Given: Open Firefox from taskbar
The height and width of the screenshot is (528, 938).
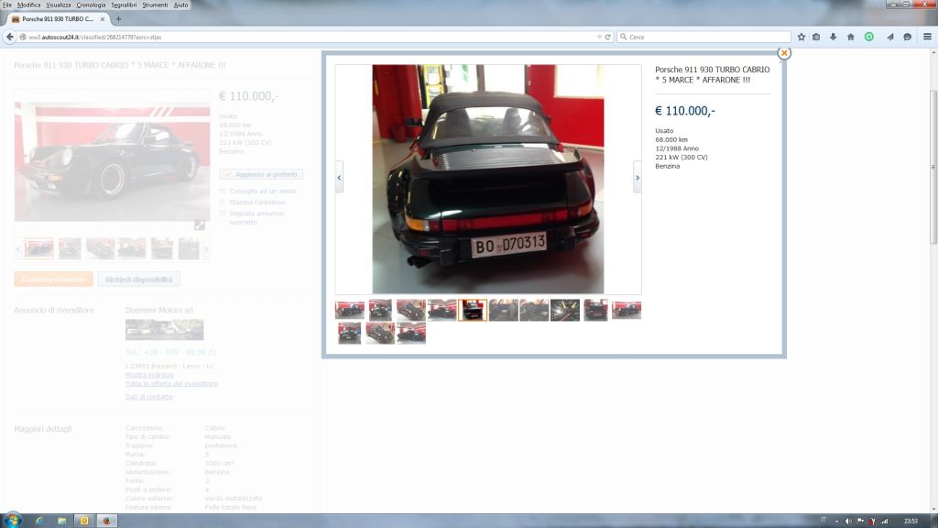Looking at the screenshot, I should tap(106, 521).
